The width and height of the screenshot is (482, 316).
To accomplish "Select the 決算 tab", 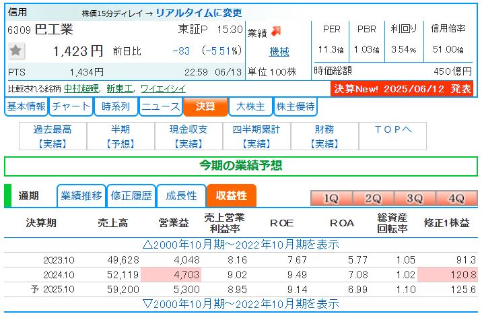I will 205,106.
